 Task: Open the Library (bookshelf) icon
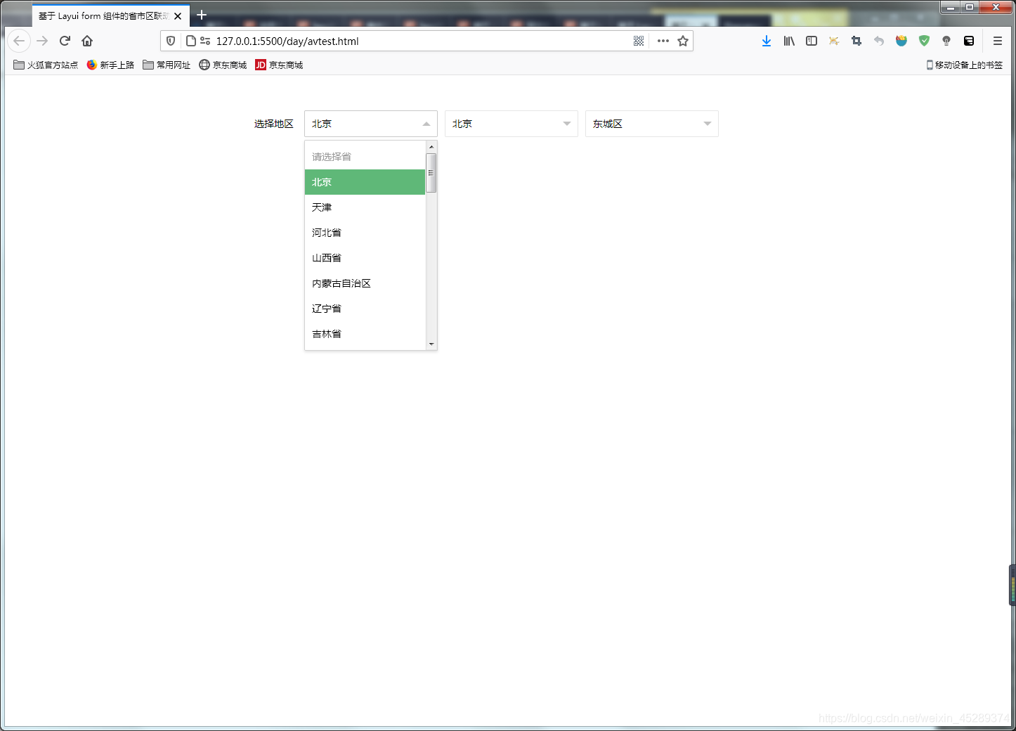click(x=788, y=41)
